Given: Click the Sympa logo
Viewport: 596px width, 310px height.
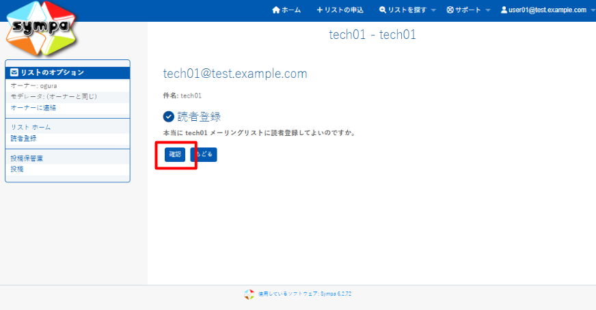Looking at the screenshot, I should pyautogui.click(x=41, y=29).
